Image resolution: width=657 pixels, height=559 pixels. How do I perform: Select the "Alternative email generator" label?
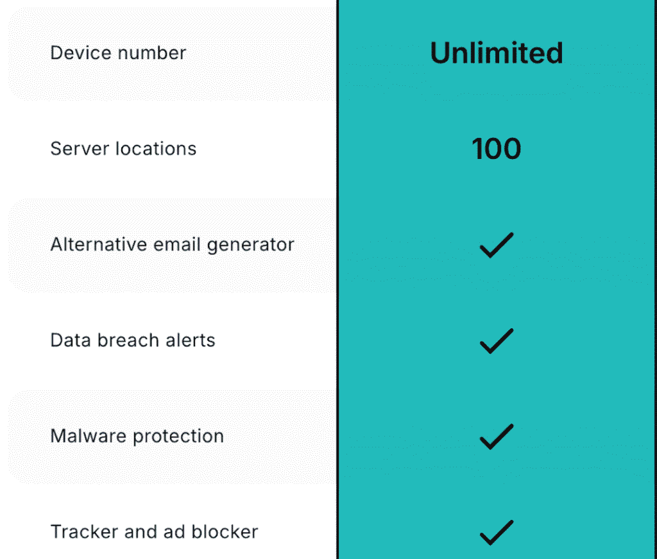tap(172, 244)
